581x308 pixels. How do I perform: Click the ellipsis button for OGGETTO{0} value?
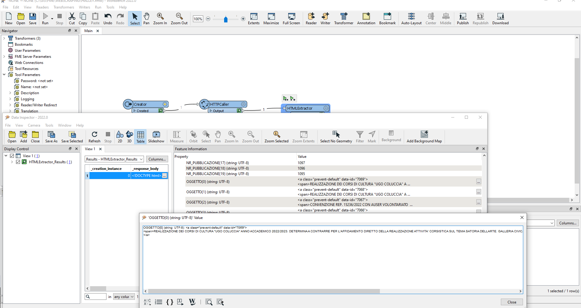478,181
